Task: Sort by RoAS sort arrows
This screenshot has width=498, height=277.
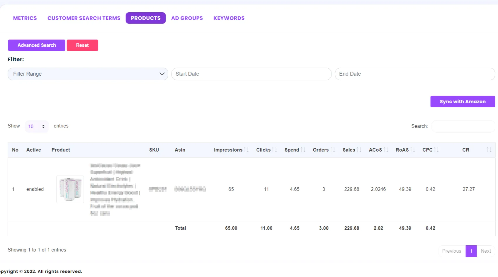Action: click(x=413, y=150)
